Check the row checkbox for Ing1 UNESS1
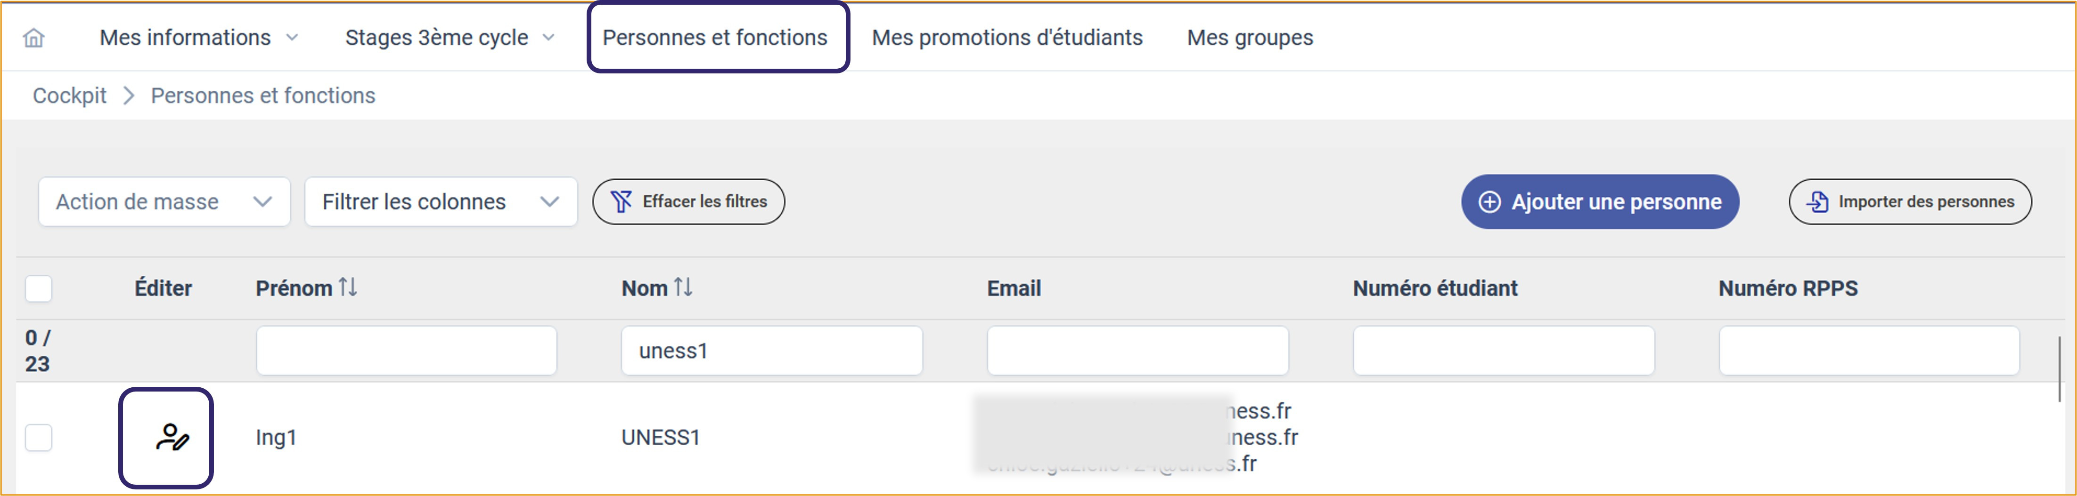Image resolution: width=2077 pixels, height=496 pixels. tap(39, 438)
